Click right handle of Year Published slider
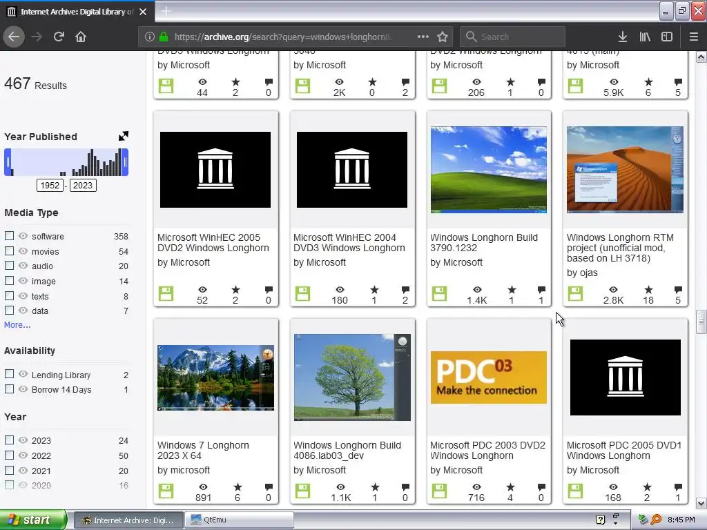This screenshot has height=530, width=707. click(x=126, y=162)
